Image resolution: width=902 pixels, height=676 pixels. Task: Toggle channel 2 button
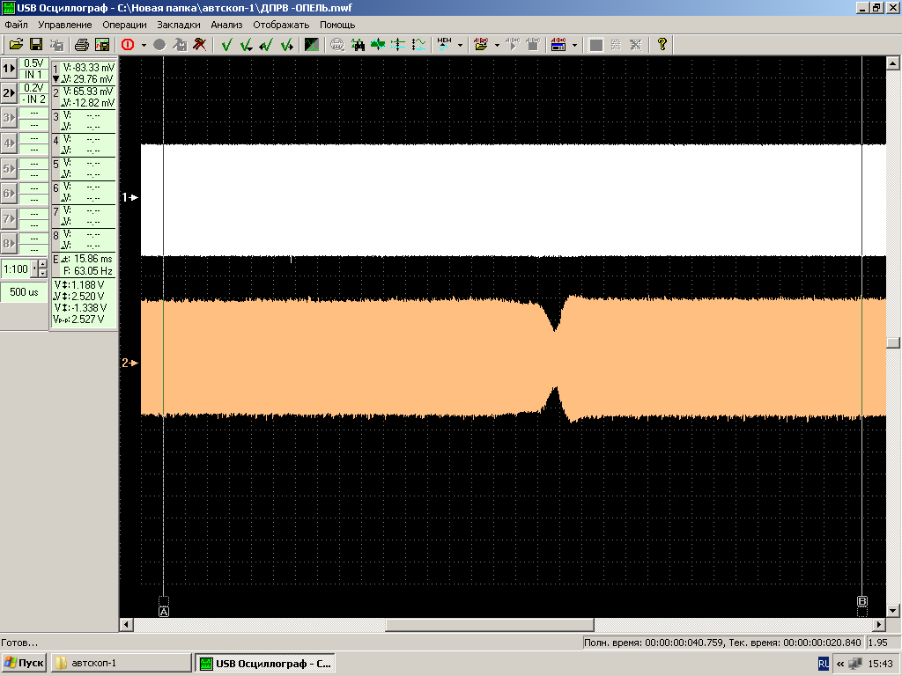(x=9, y=92)
